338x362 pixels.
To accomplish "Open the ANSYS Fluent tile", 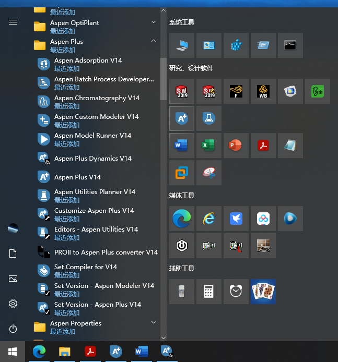I will [236, 91].
